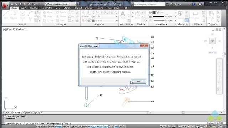Select the Text annotation tool

click(123, 15)
